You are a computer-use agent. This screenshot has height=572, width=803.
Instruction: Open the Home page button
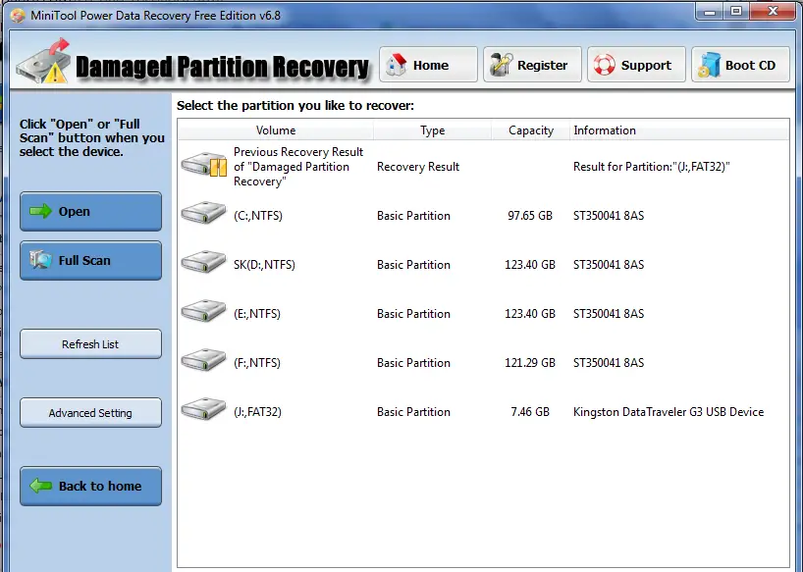(x=428, y=65)
